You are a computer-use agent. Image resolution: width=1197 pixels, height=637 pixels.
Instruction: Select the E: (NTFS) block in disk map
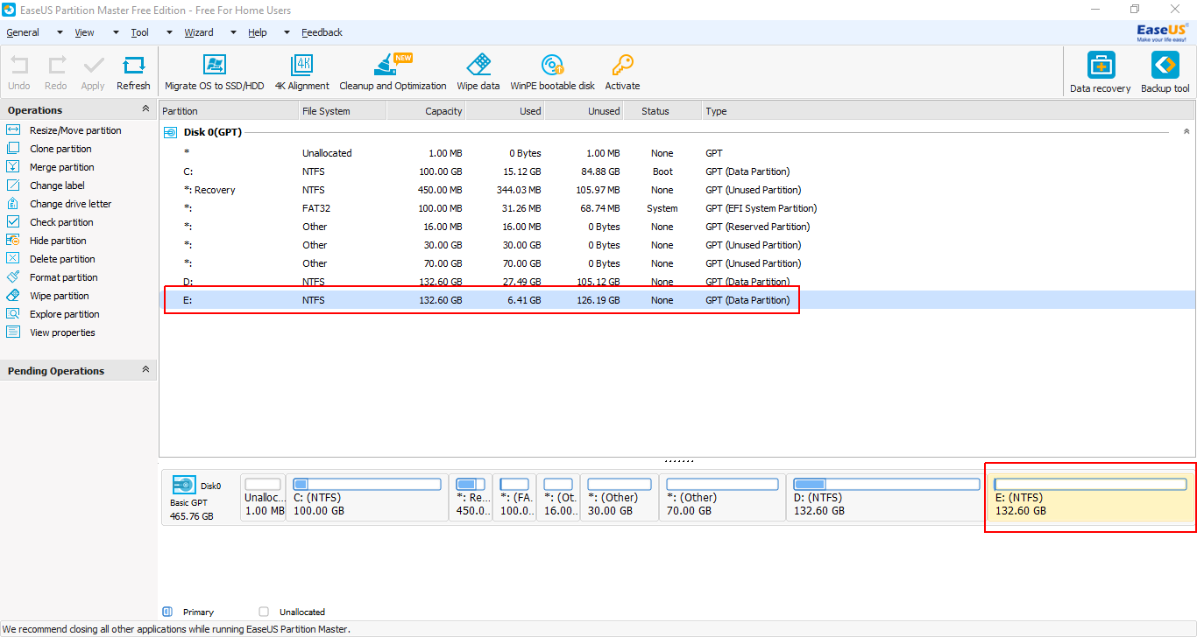(1091, 497)
